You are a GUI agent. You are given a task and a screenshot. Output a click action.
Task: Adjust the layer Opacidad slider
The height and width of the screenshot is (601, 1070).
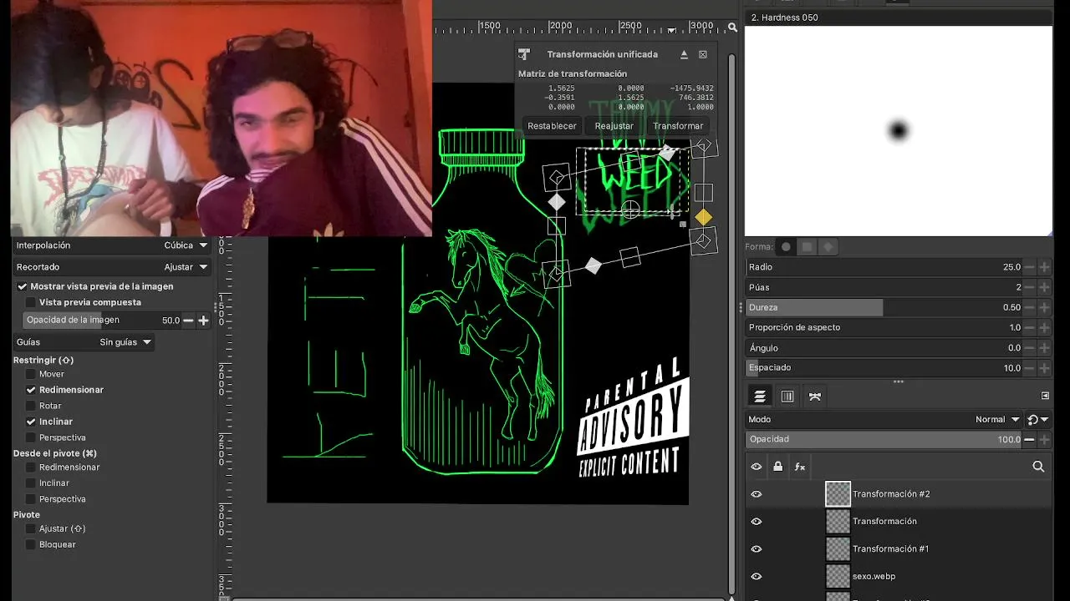tap(884, 439)
